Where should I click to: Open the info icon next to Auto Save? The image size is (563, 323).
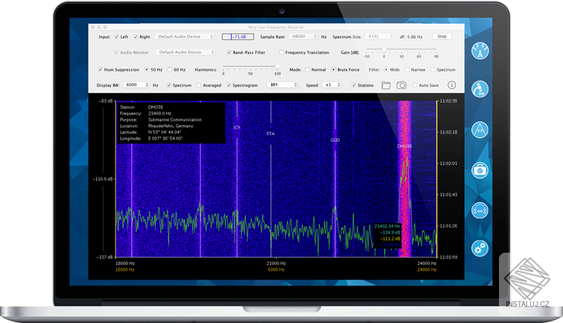pos(452,85)
